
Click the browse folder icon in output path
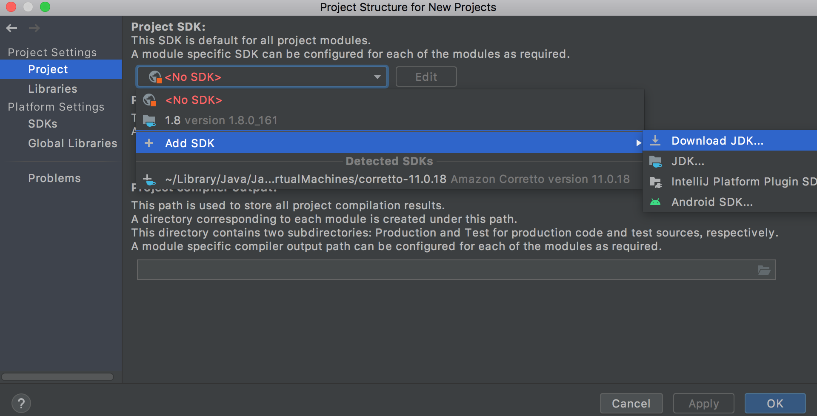tap(764, 270)
